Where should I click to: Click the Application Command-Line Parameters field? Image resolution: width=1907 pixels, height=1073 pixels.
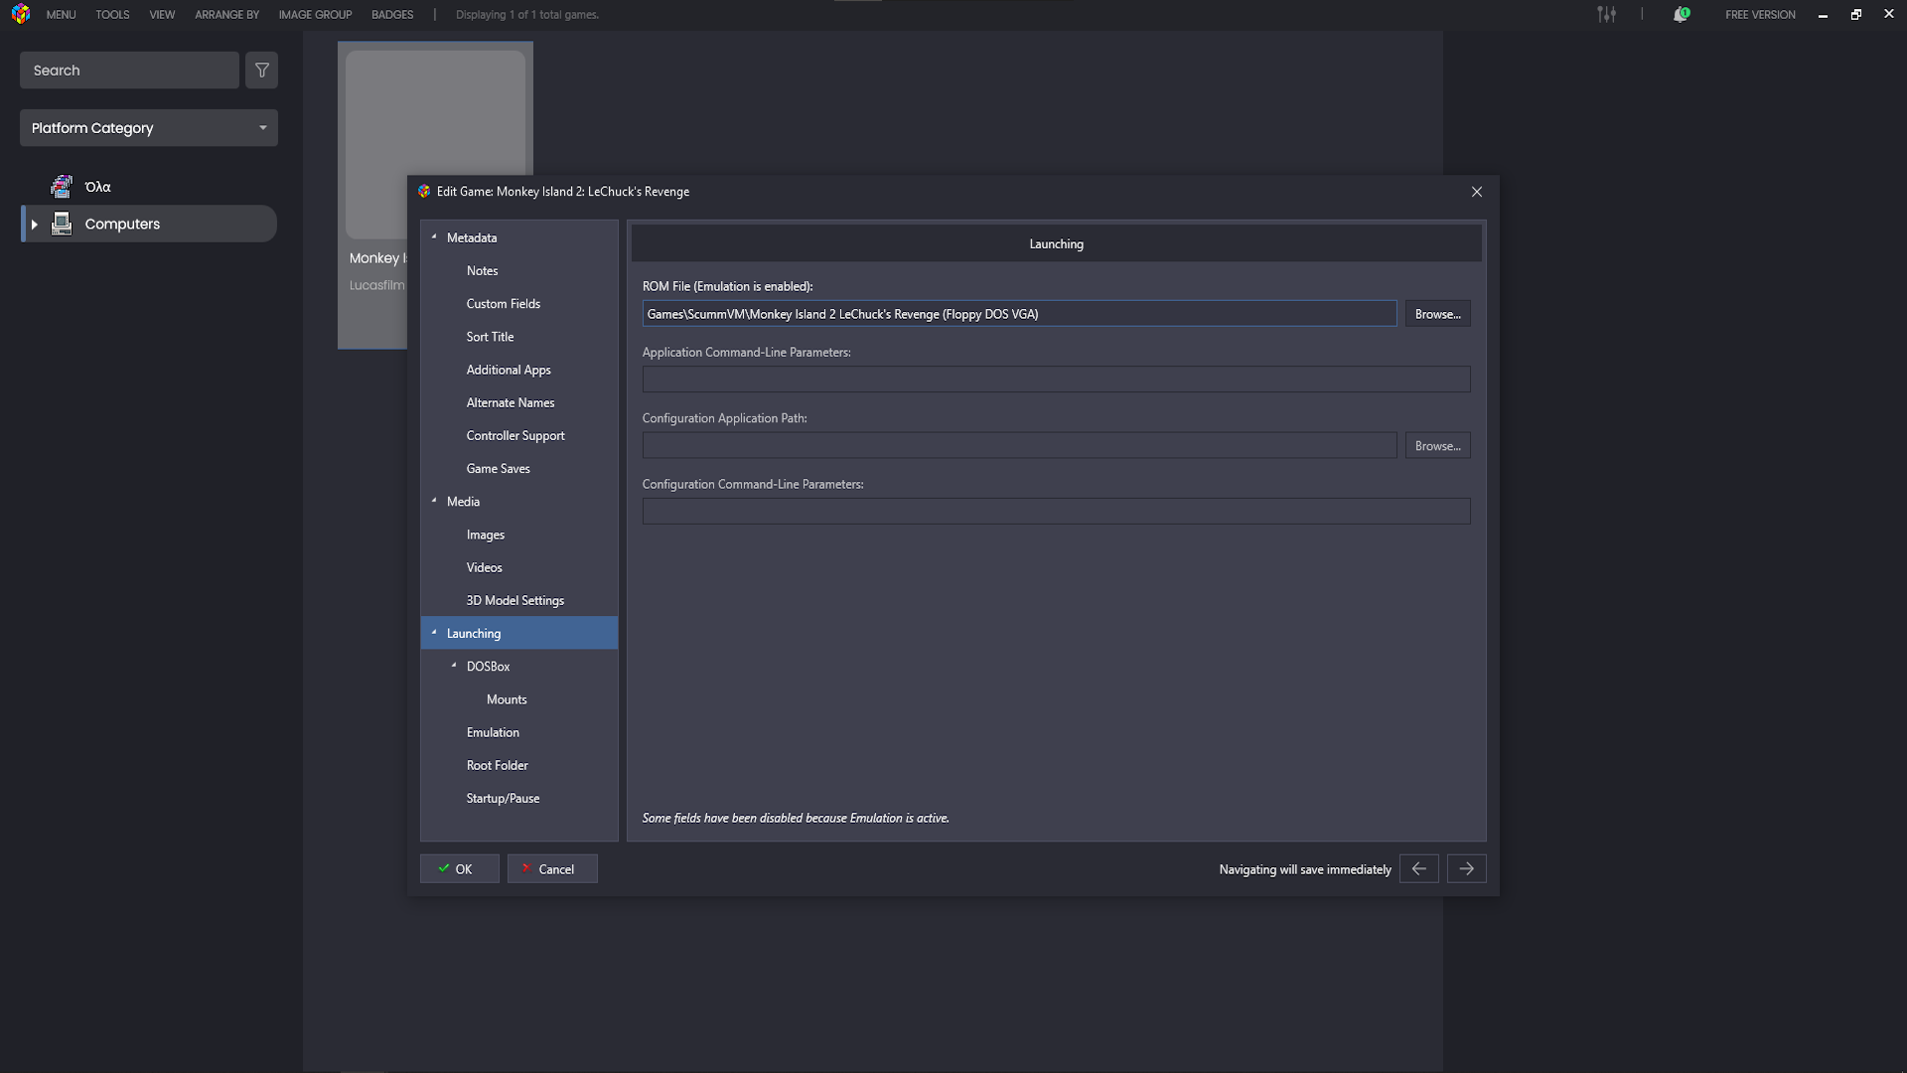1056,380
